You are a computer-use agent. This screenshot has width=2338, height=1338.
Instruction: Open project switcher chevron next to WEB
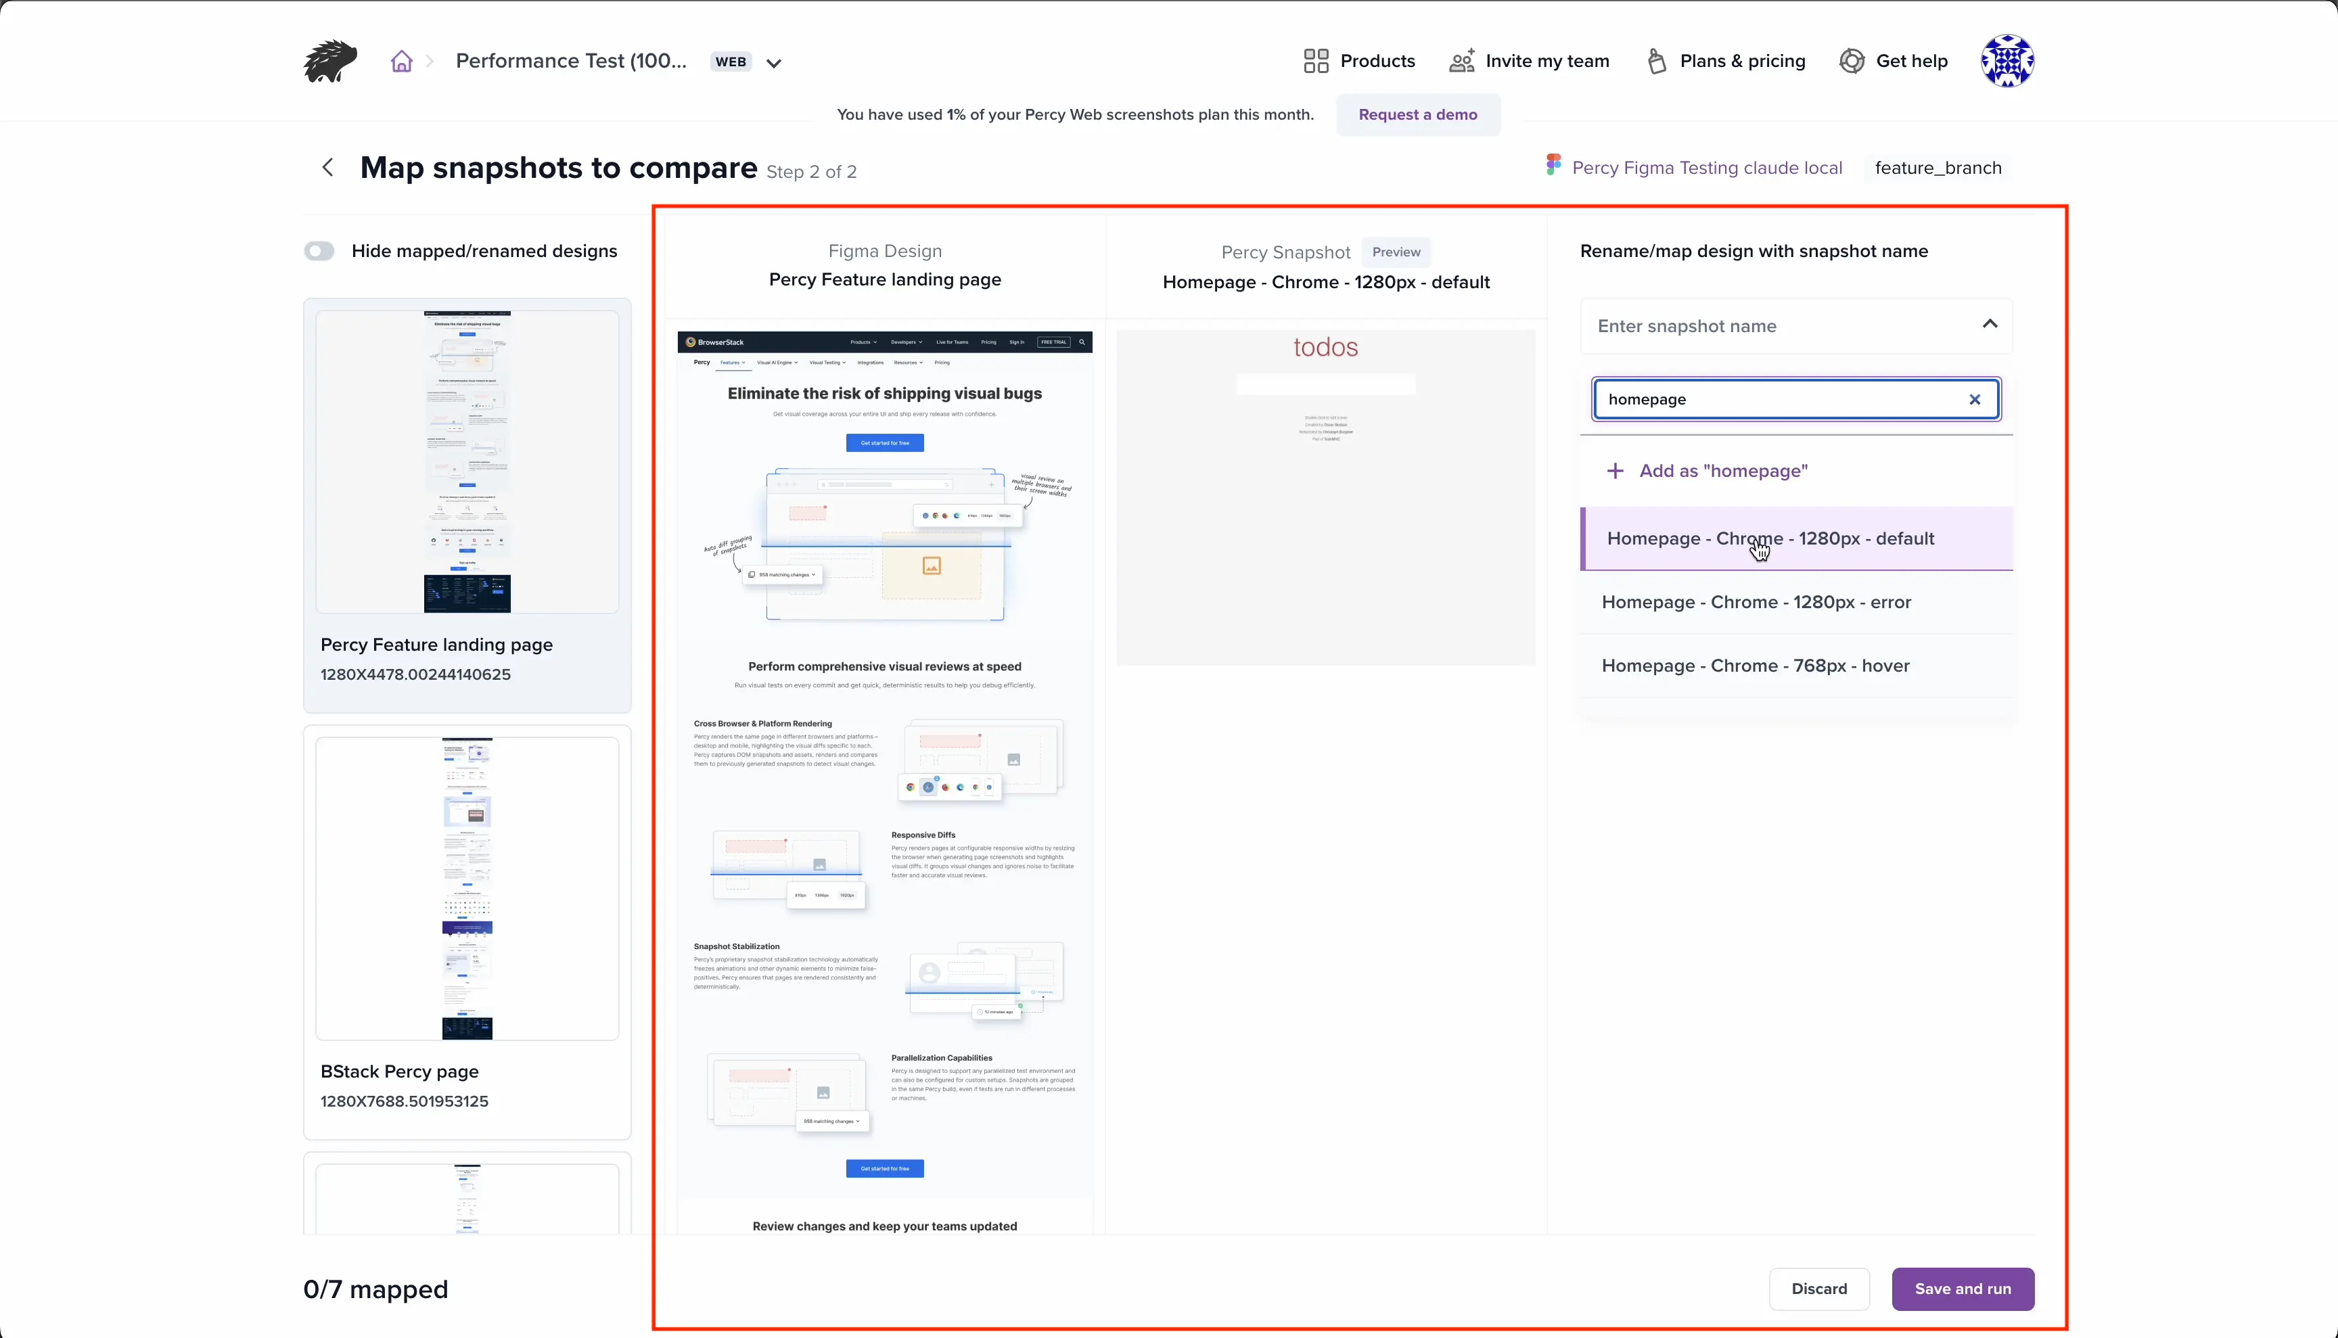point(774,64)
